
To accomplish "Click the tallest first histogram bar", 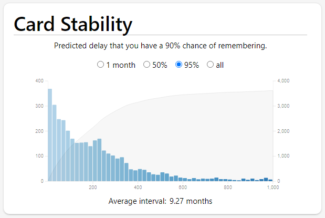I will click(x=50, y=135).
